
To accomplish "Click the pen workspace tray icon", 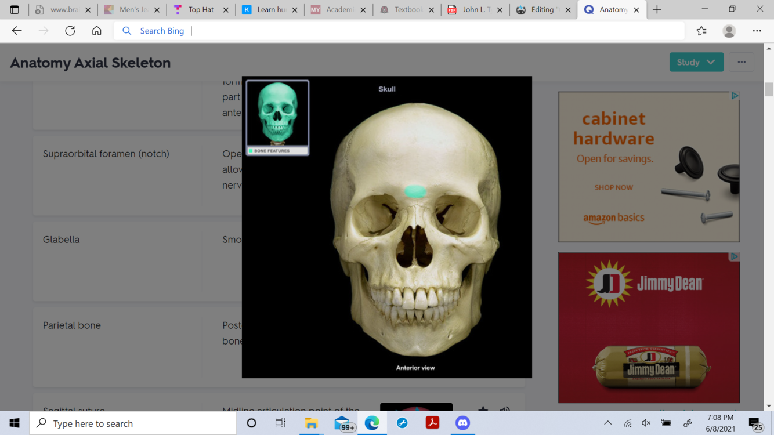I will 688,423.
